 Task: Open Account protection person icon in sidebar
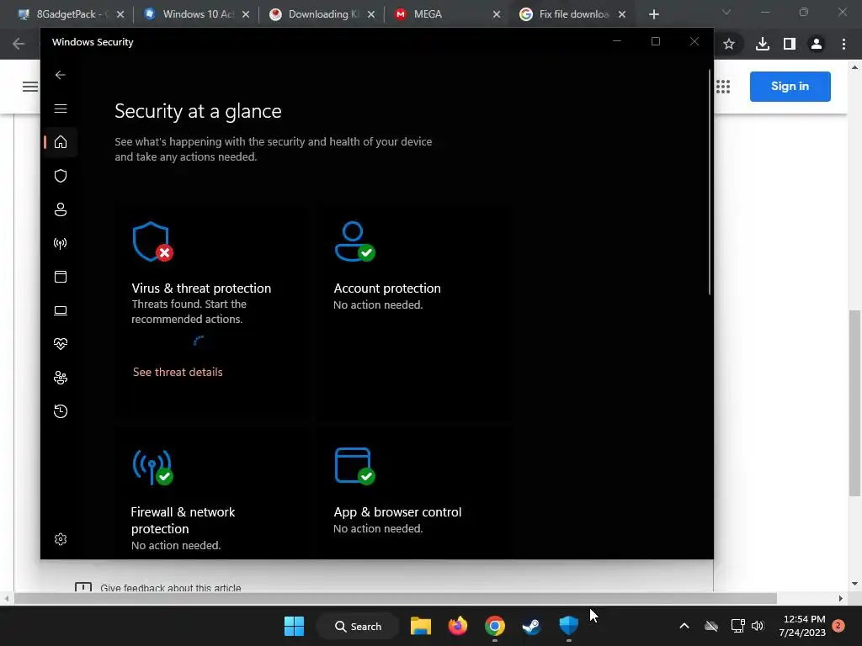click(x=61, y=209)
